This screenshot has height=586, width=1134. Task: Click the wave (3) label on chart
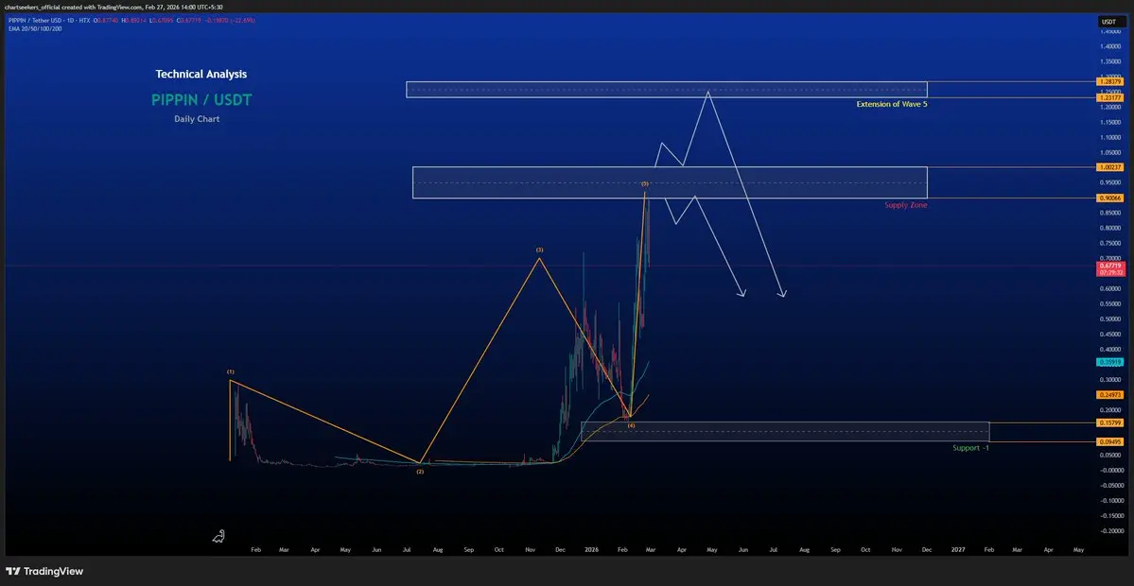coord(539,250)
